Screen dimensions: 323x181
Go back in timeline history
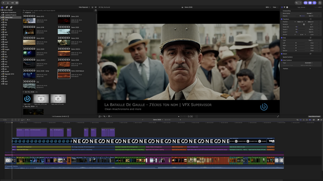click(x=142, y=120)
